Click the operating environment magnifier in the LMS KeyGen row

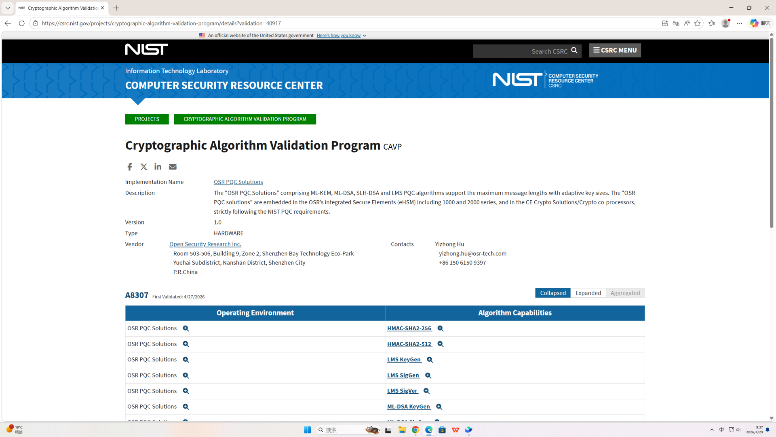click(x=186, y=360)
